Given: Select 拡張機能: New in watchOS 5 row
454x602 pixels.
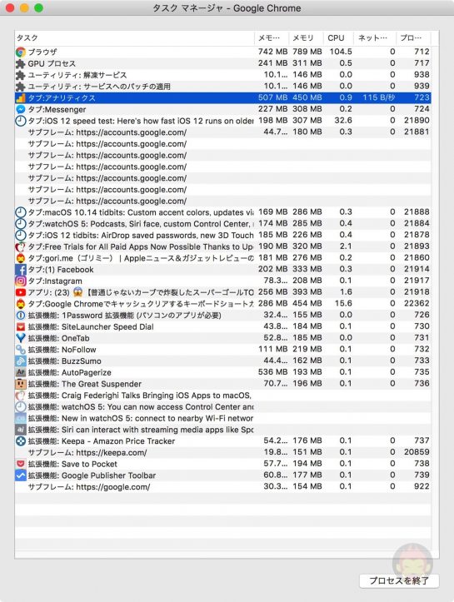Looking at the screenshot, I should point(222,418).
